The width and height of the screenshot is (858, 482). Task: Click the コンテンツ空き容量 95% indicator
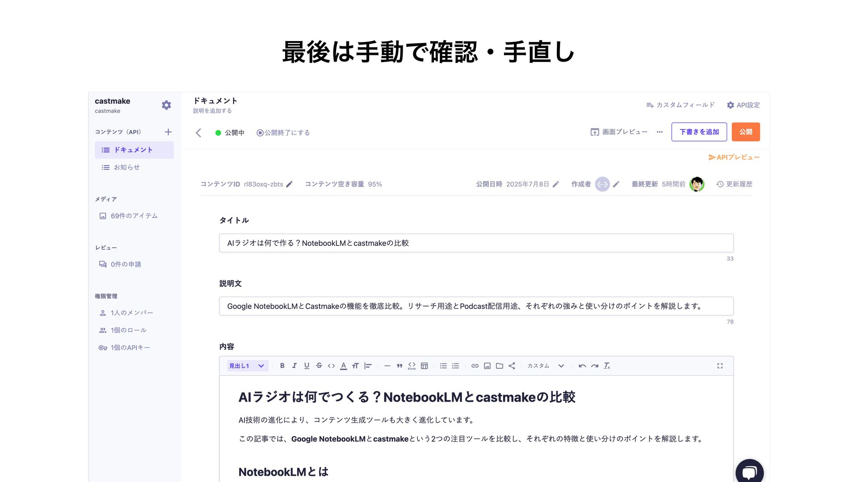click(343, 184)
